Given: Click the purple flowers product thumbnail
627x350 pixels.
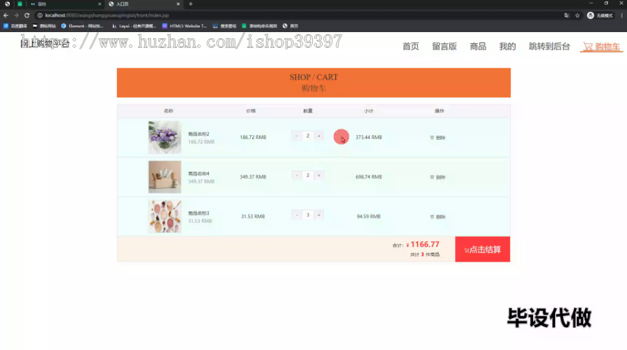Looking at the screenshot, I should point(164,138).
